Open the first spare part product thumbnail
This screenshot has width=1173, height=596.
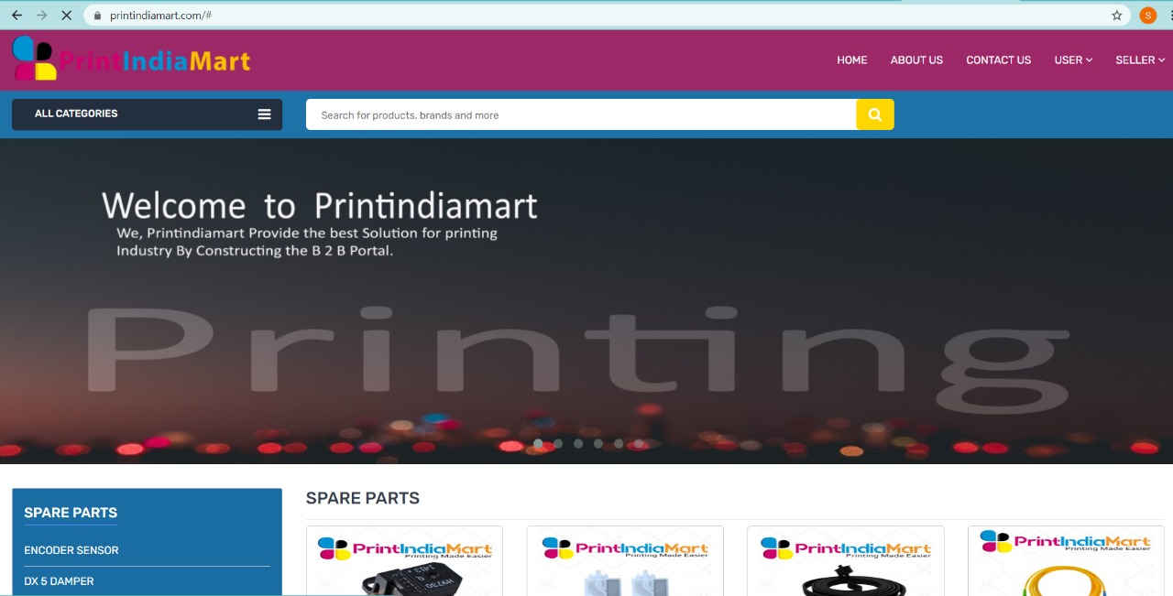click(404, 562)
